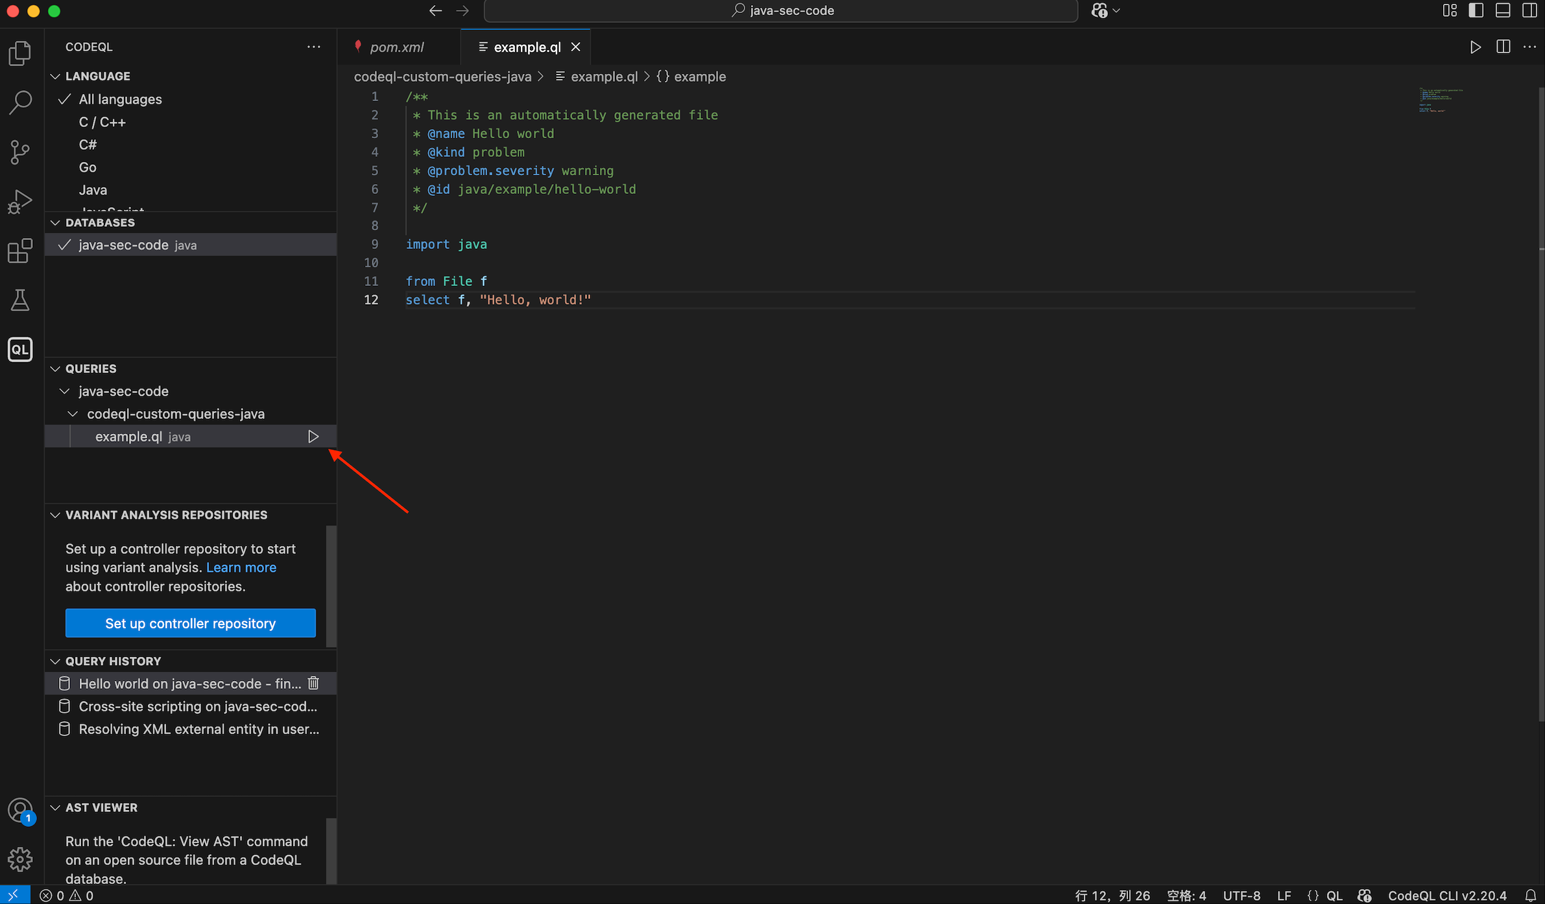Click Set up controller repository button
Viewport: 1545px width, 904px height.
(190, 623)
